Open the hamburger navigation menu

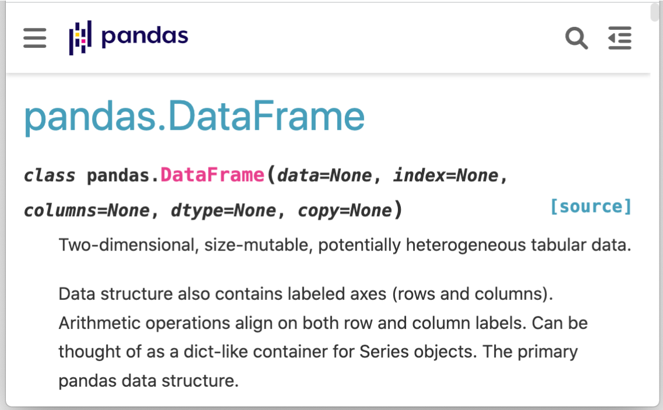(35, 38)
